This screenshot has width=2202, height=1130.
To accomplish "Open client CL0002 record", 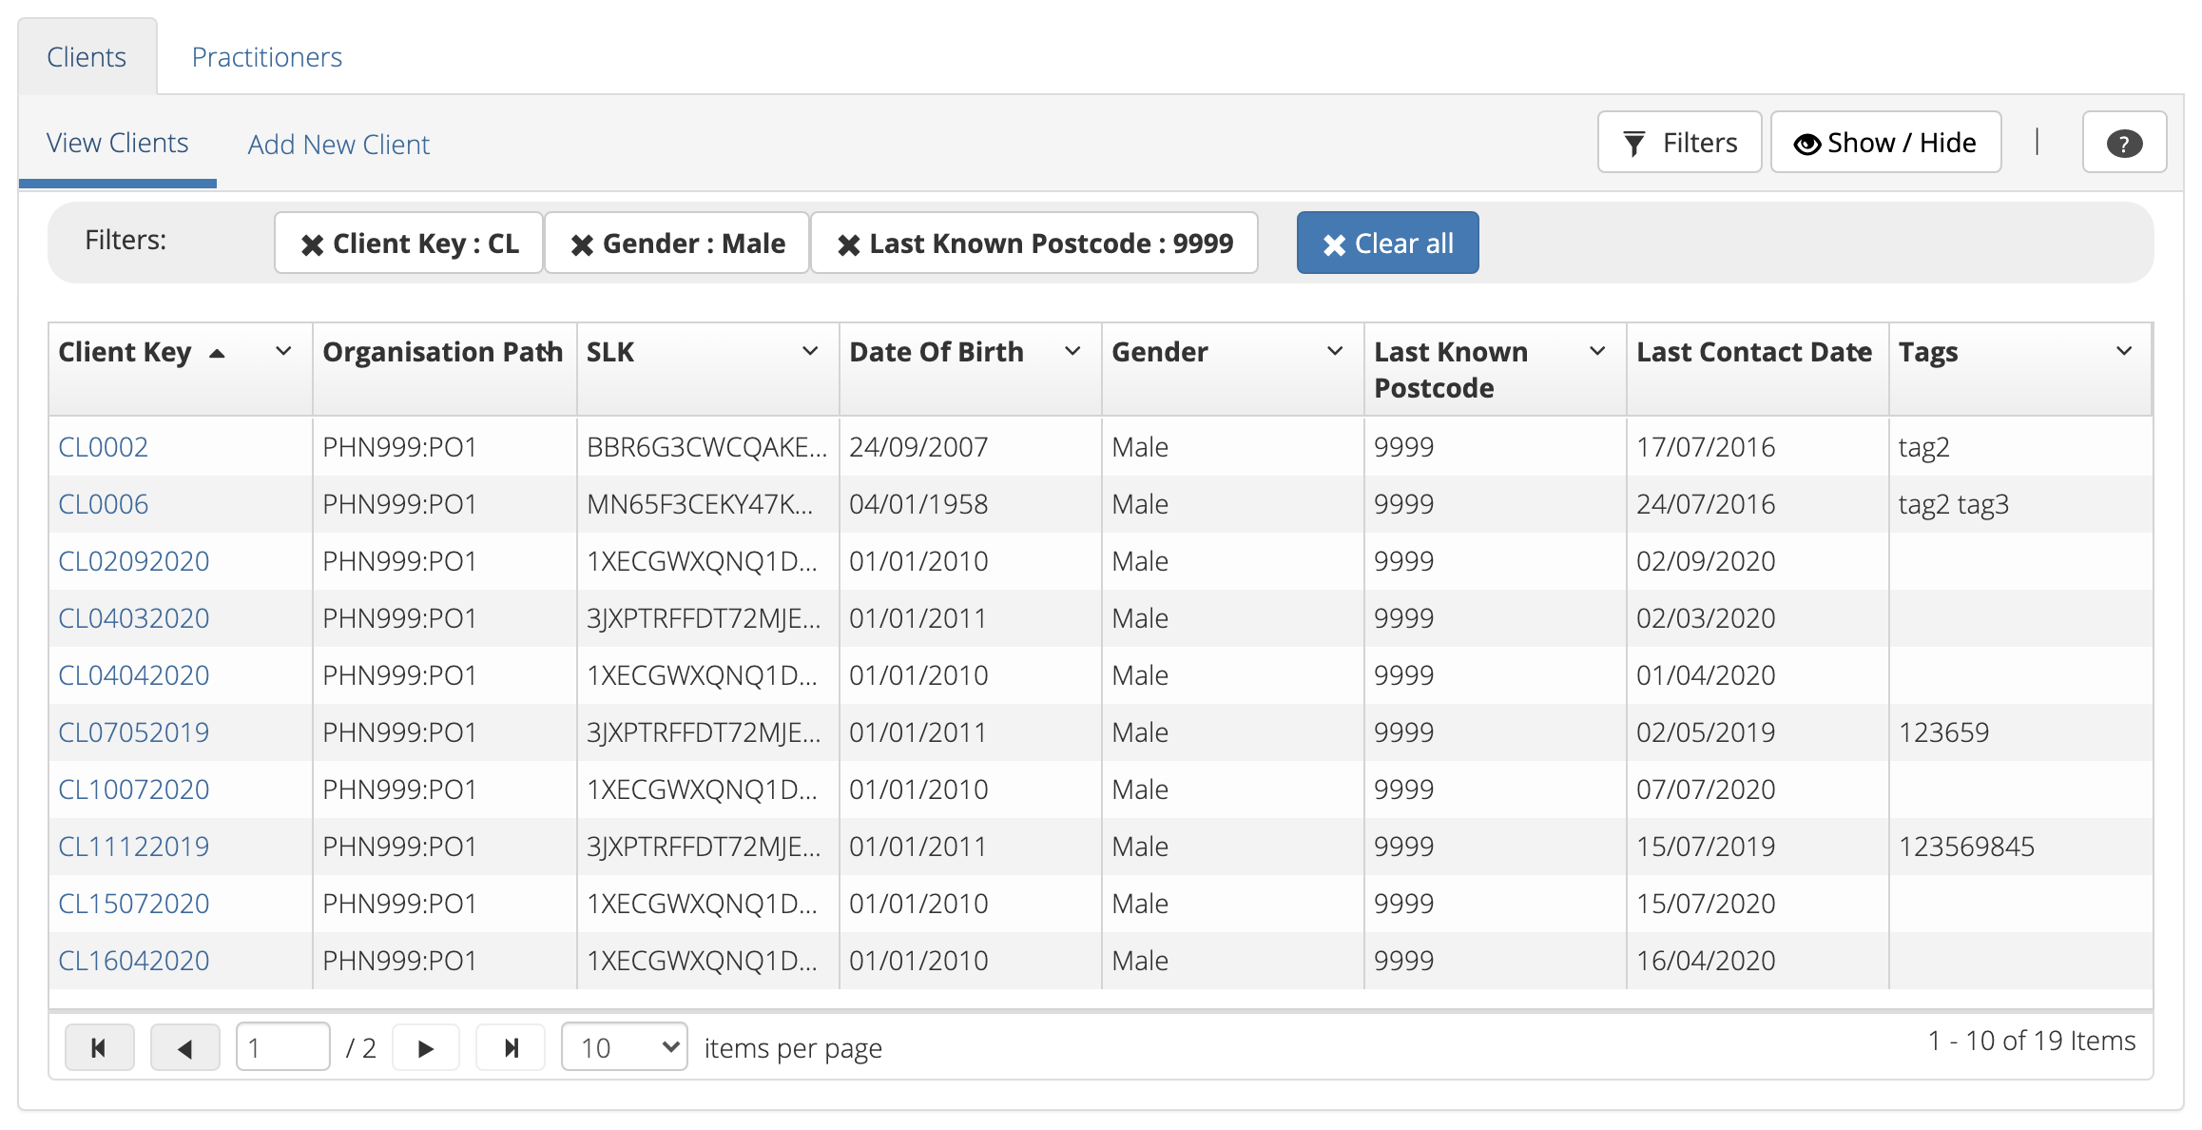I will click(x=104, y=447).
